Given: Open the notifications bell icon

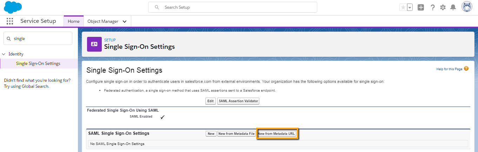Looking at the screenshot, I should click(x=453, y=7).
